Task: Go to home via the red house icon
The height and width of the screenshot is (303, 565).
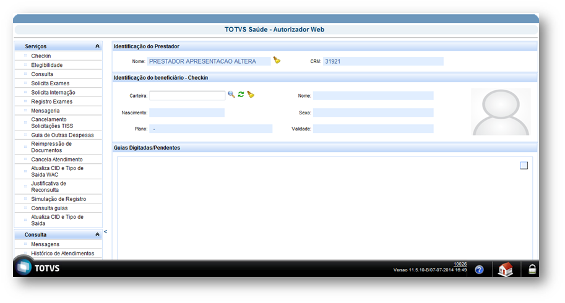Action: pos(505,269)
